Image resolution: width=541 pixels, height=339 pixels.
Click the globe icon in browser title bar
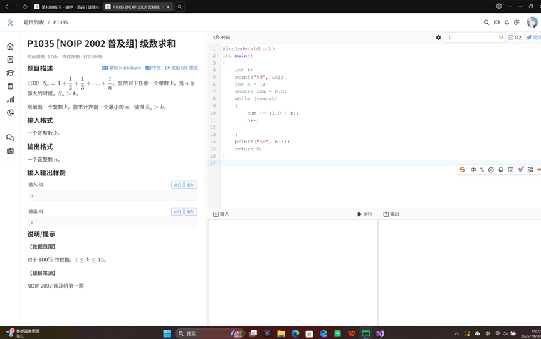pos(499,6)
